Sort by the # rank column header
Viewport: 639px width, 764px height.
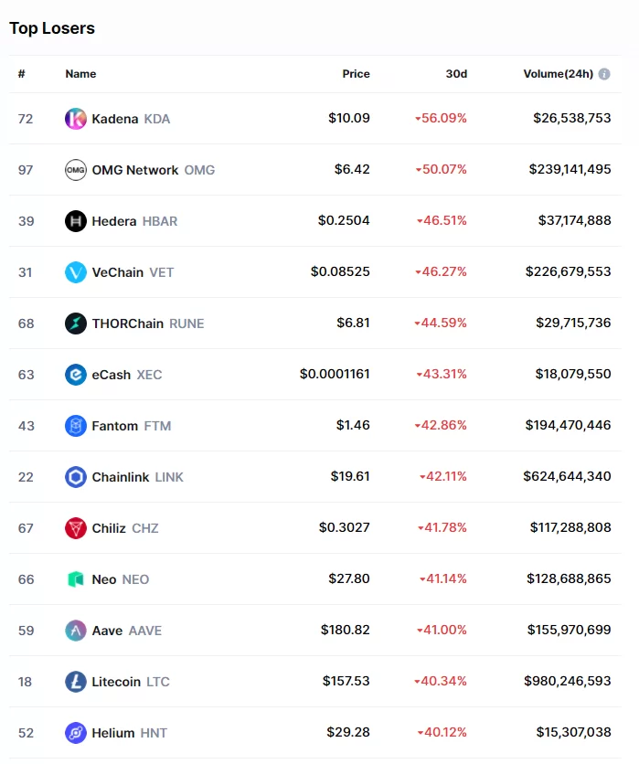pyautogui.click(x=21, y=74)
